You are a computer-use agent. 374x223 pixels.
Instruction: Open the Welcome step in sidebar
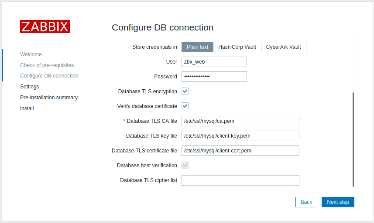(31, 54)
